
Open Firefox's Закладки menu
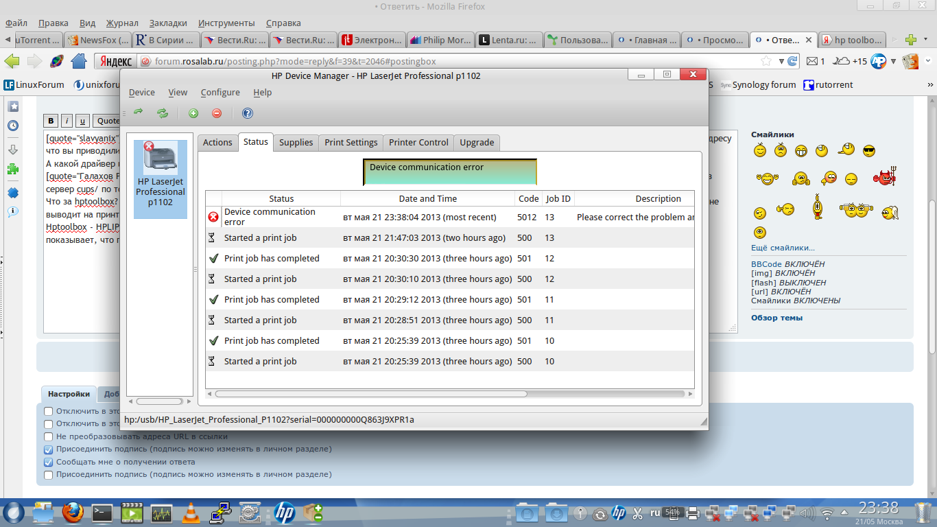[168, 23]
